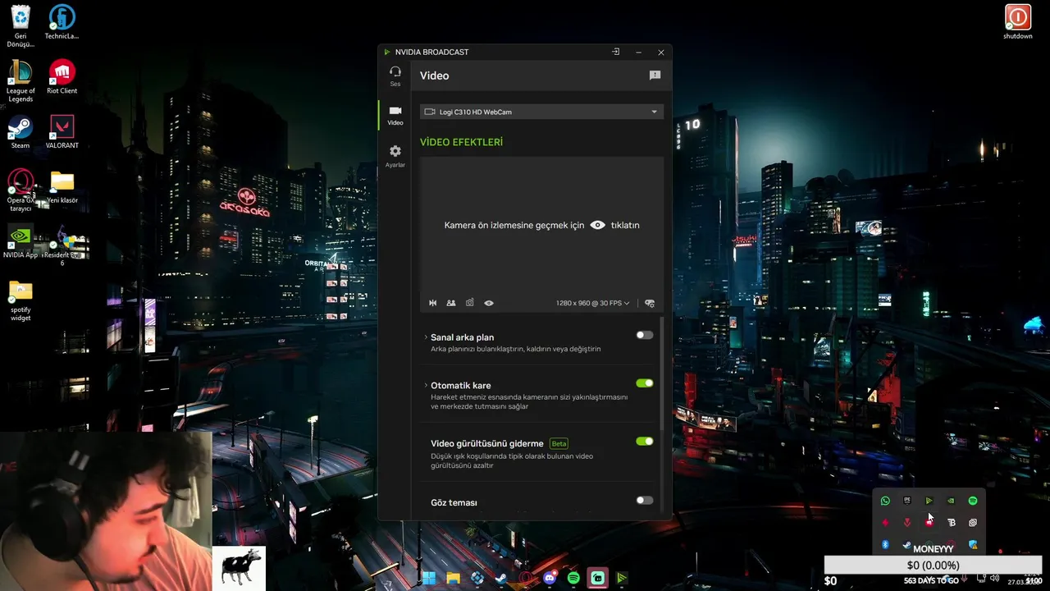Click the dock-to-side icon in title bar
The height and width of the screenshot is (591, 1050).
coord(615,52)
